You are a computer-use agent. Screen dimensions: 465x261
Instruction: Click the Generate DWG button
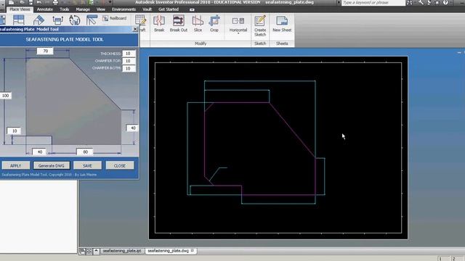[52, 165]
